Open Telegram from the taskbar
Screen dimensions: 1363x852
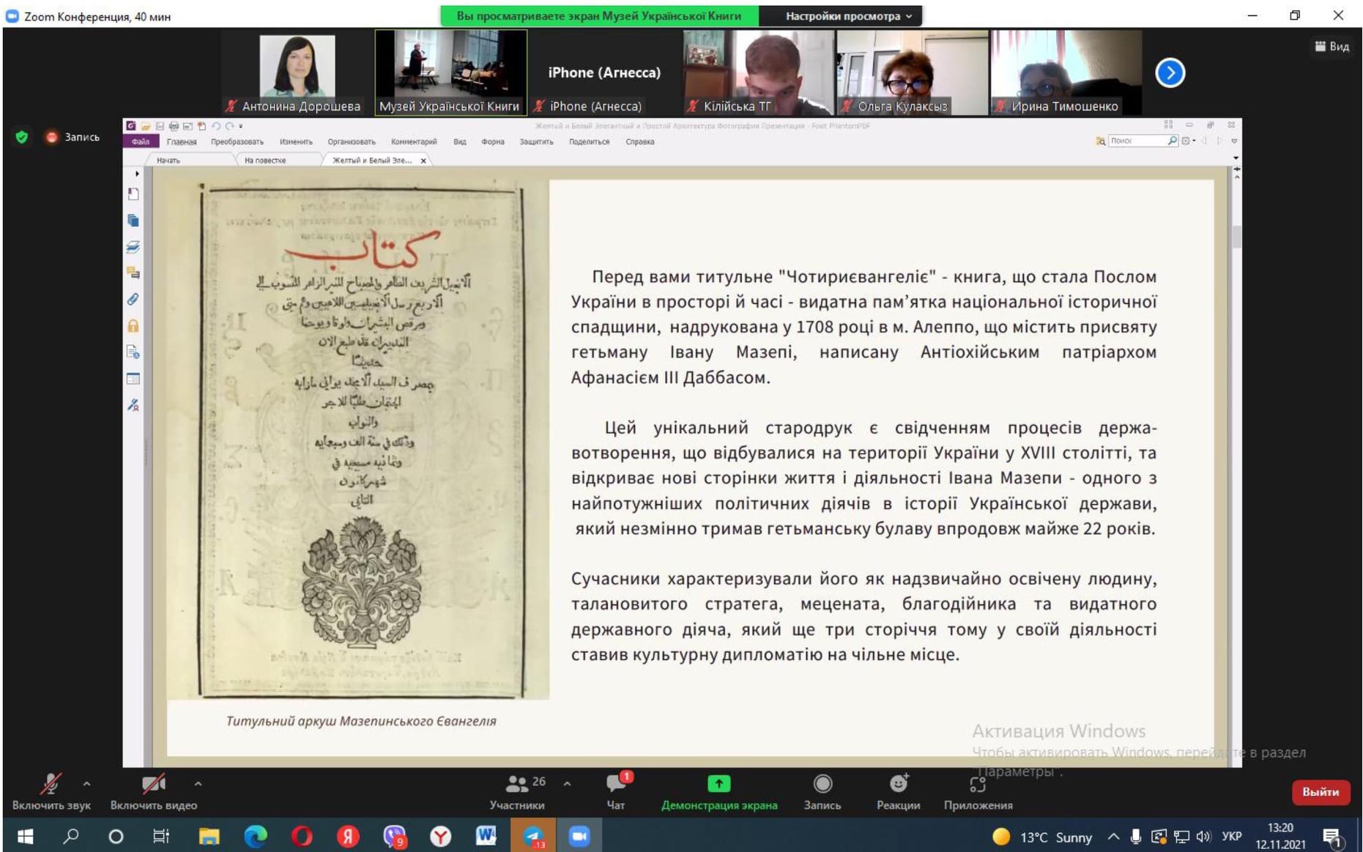pos(533,836)
